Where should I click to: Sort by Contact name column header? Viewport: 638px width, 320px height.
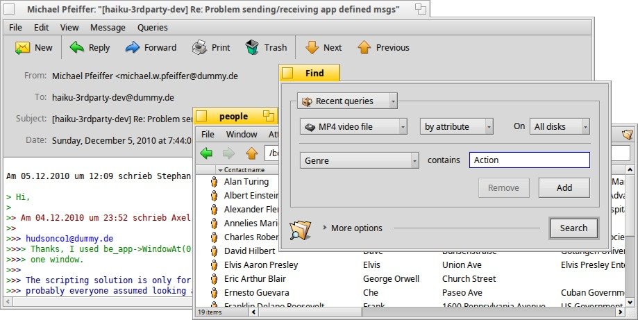click(244, 170)
